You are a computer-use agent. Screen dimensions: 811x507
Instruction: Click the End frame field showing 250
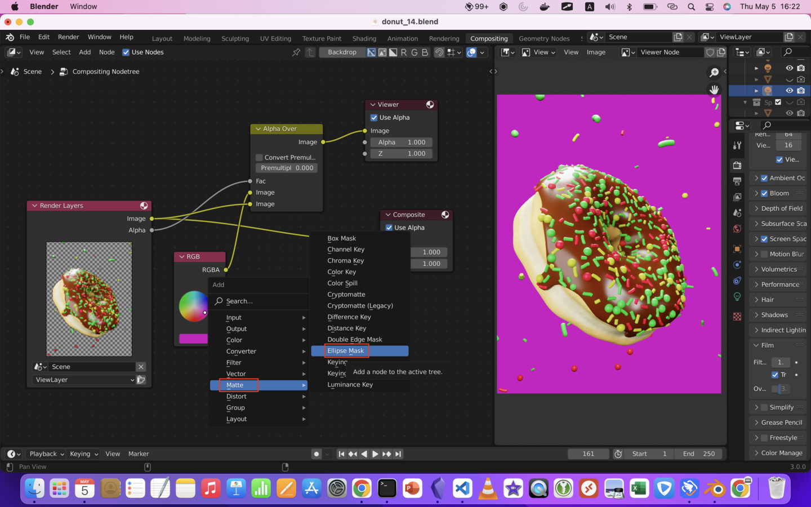coord(699,453)
